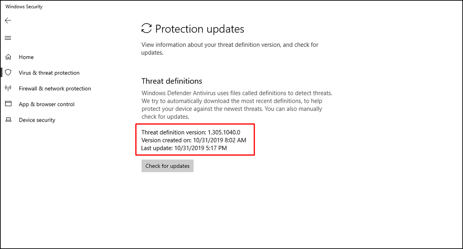The image size is (463, 249).
Task: Click the Home house icon
Action: 8,57
